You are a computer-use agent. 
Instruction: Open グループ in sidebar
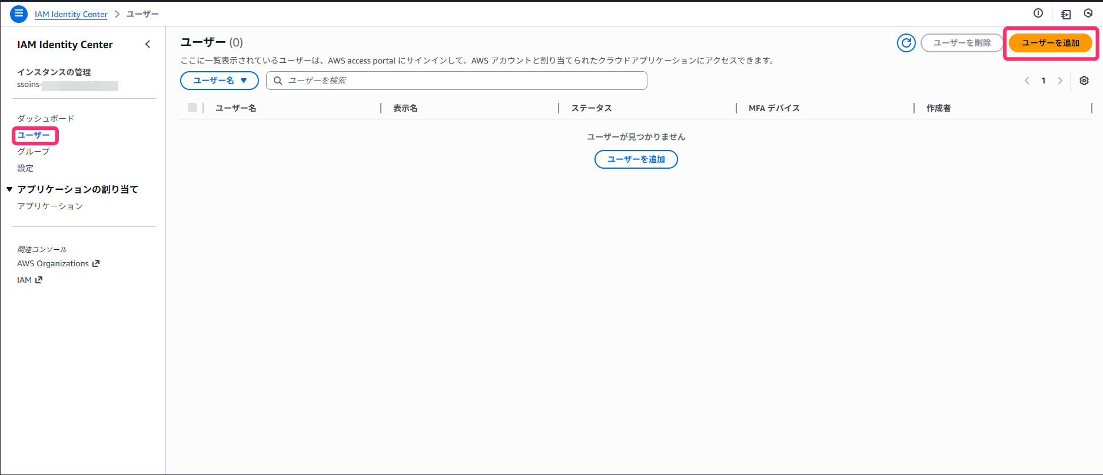point(34,152)
